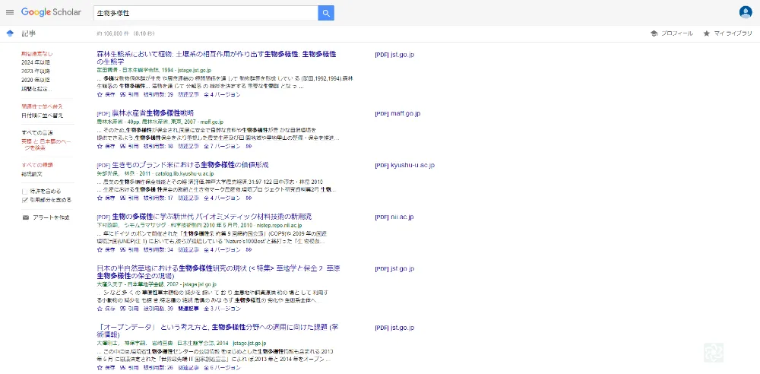The image size is (760, 374).
Task: View 被引用数: 34 citing articles
Action: [159, 250]
